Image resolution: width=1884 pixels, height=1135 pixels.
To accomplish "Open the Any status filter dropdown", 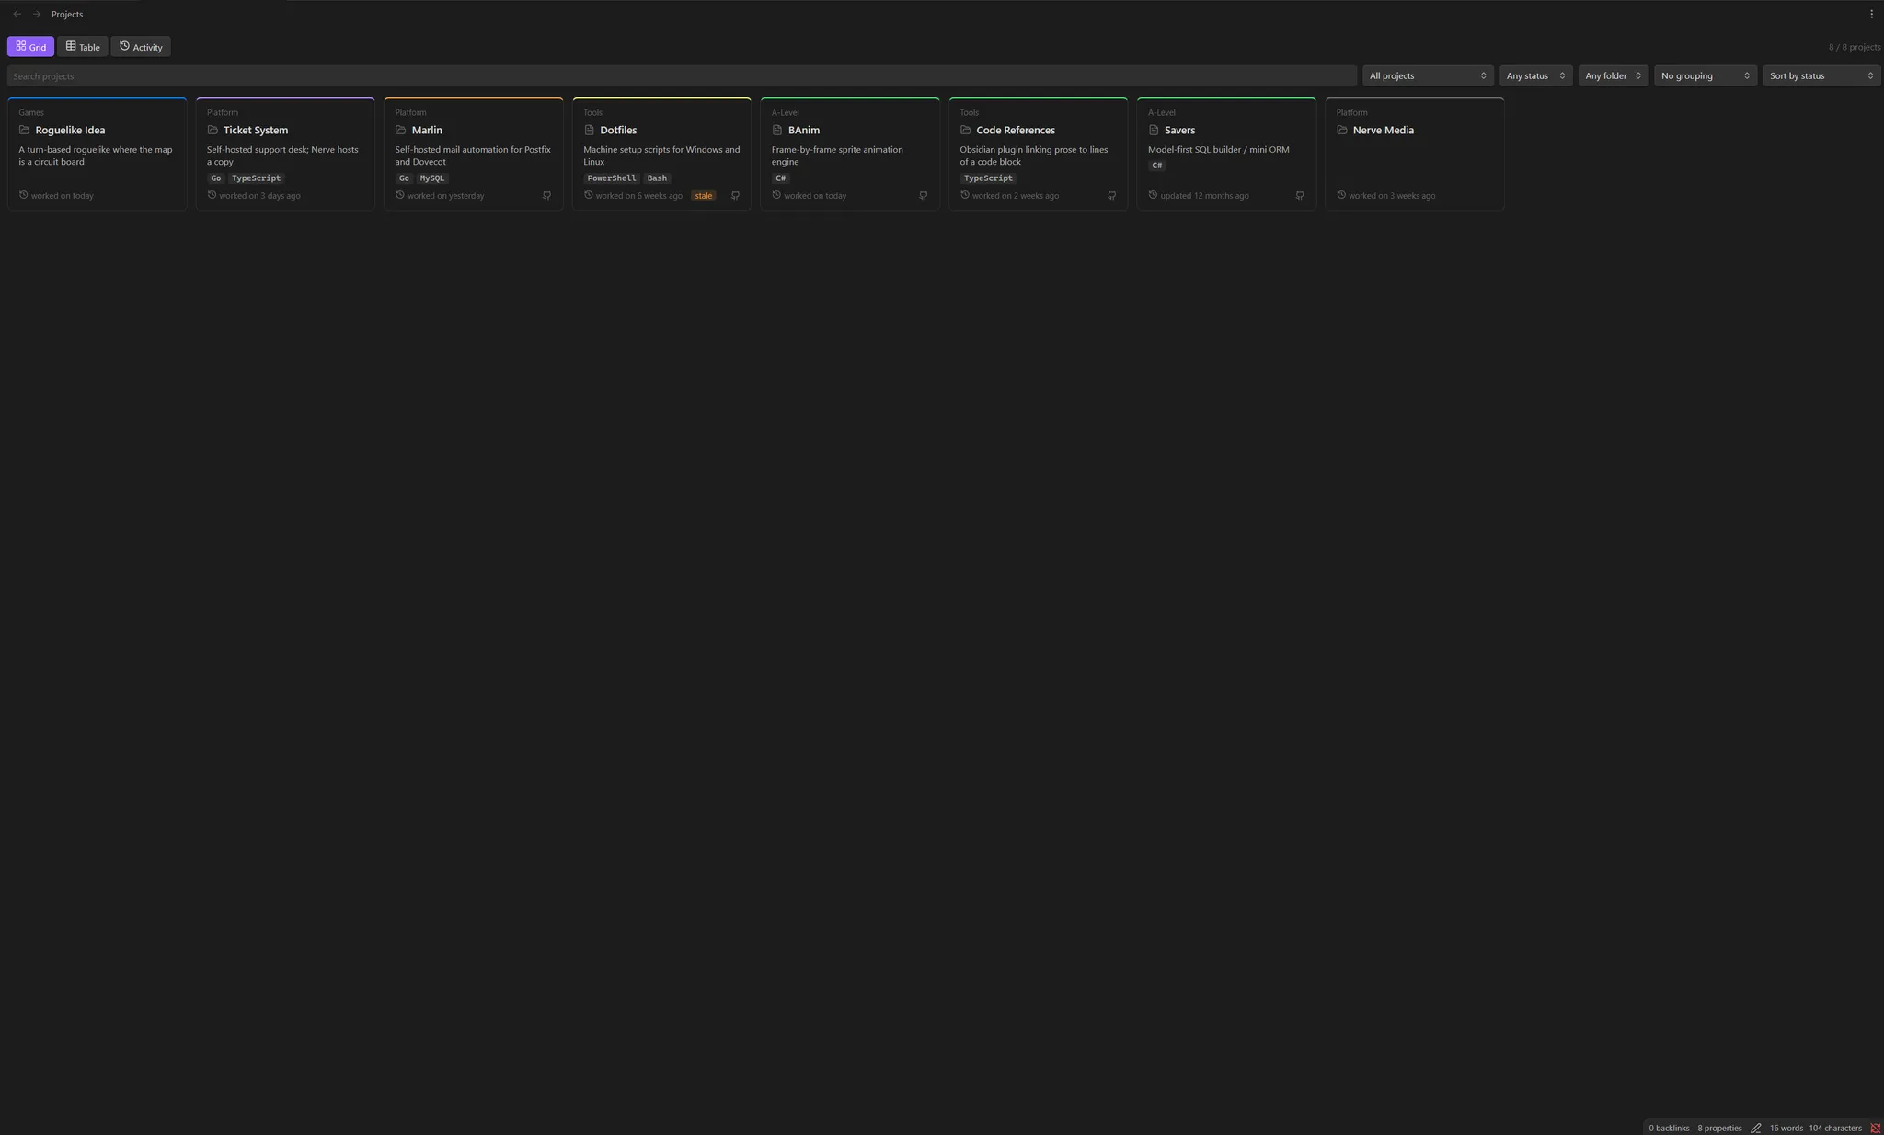I will (x=1535, y=75).
